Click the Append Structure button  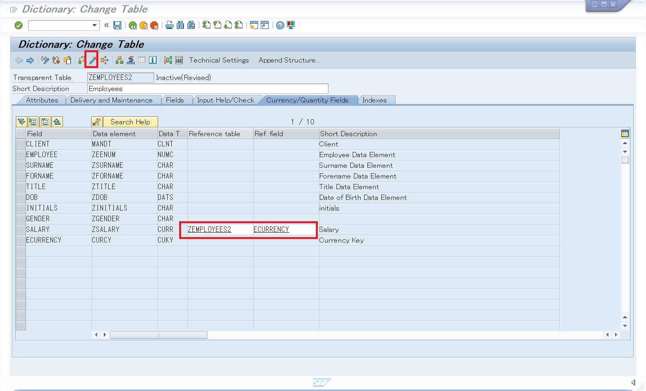pos(289,60)
